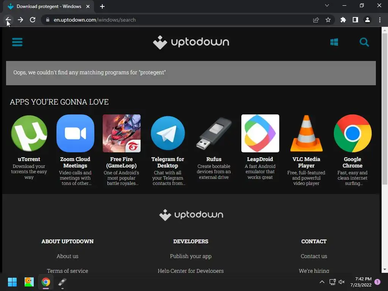Go forward with the browser forward arrow
The height and width of the screenshot is (291, 388).
[x=20, y=20]
